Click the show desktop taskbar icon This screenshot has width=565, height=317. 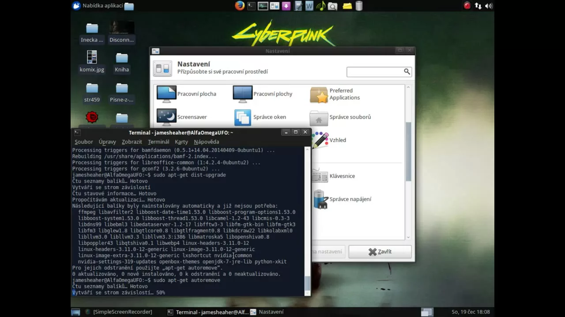(x=76, y=312)
